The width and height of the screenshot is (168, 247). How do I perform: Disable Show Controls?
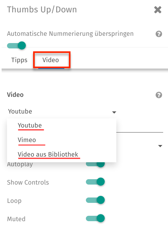coord(95,182)
